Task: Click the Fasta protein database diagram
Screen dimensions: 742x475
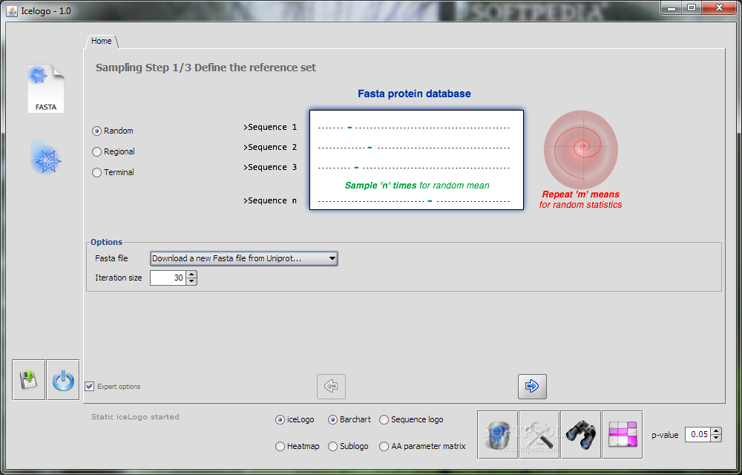Action: (416, 160)
